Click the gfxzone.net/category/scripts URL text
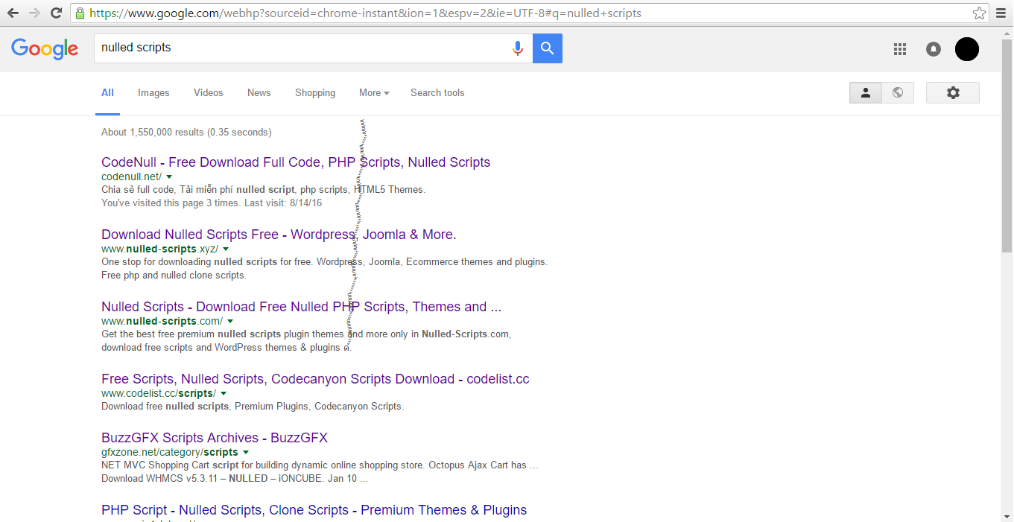Viewport: 1014px width, 522px height. (x=170, y=452)
